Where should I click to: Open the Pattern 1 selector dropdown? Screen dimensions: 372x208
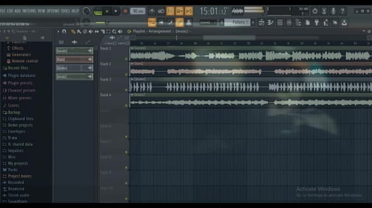click(237, 22)
